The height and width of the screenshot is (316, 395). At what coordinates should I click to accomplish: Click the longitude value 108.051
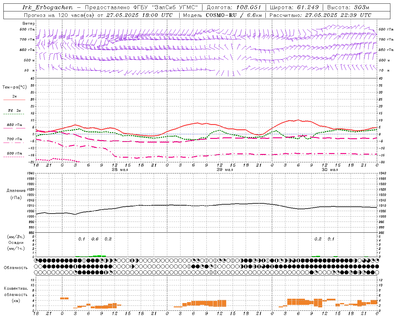pos(248,7)
